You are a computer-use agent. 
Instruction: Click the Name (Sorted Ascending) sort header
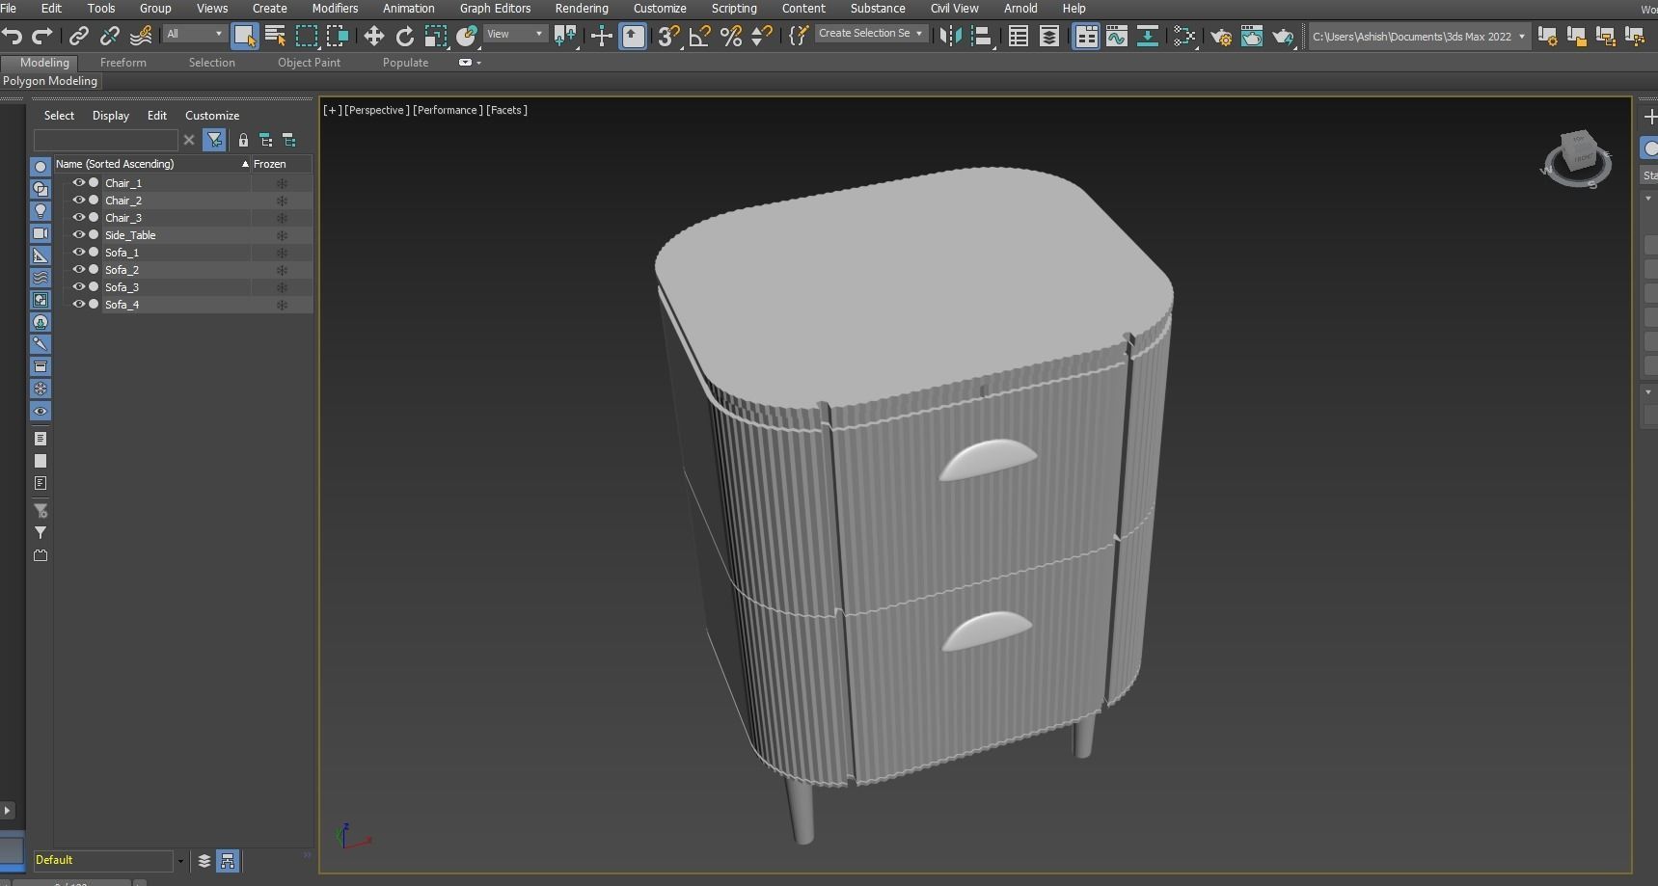click(151, 164)
